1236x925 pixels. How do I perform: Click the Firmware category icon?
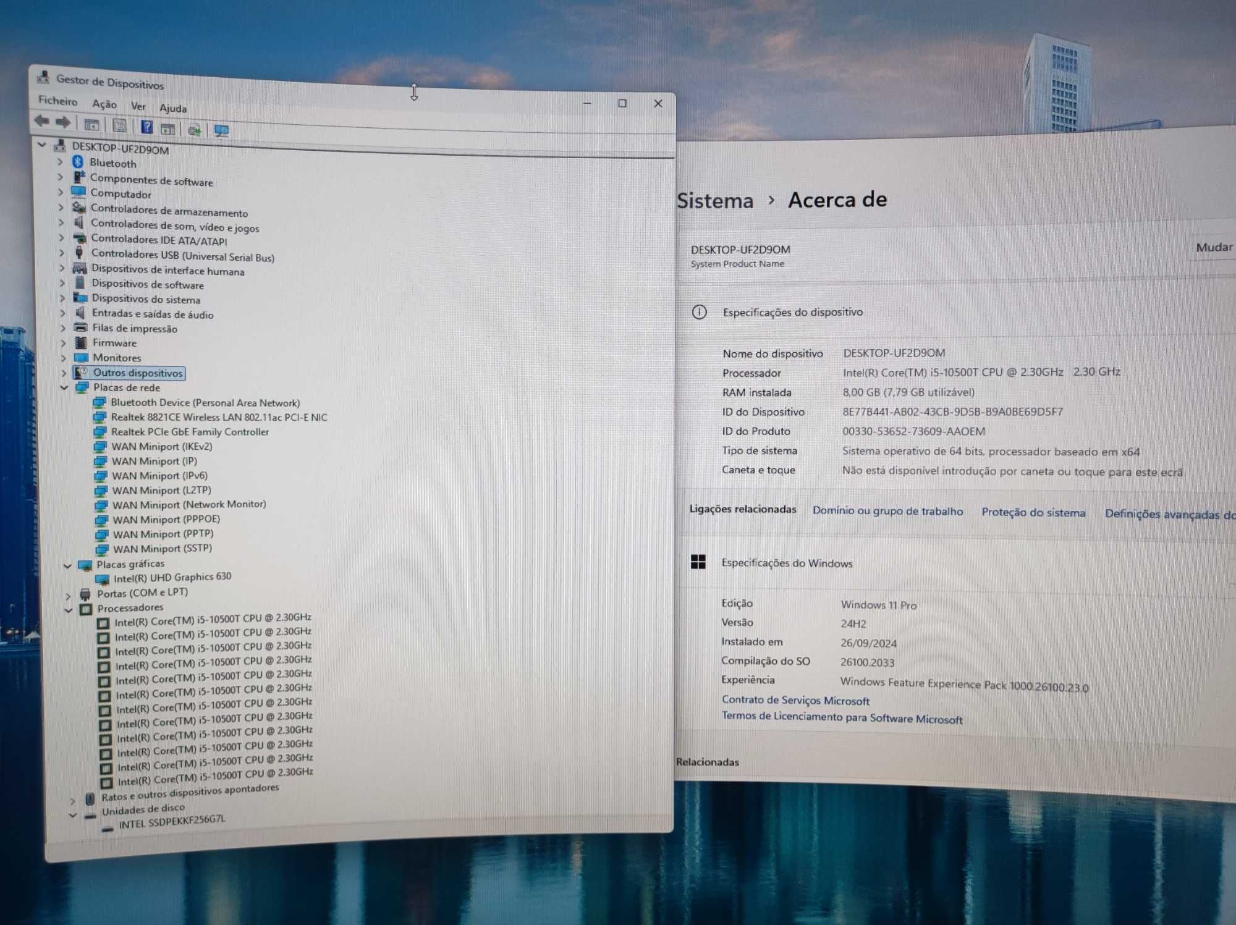[81, 342]
